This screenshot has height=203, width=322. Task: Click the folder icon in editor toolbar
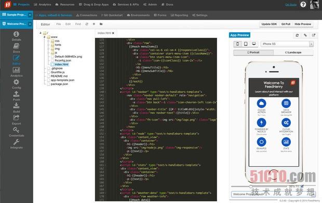101,24
